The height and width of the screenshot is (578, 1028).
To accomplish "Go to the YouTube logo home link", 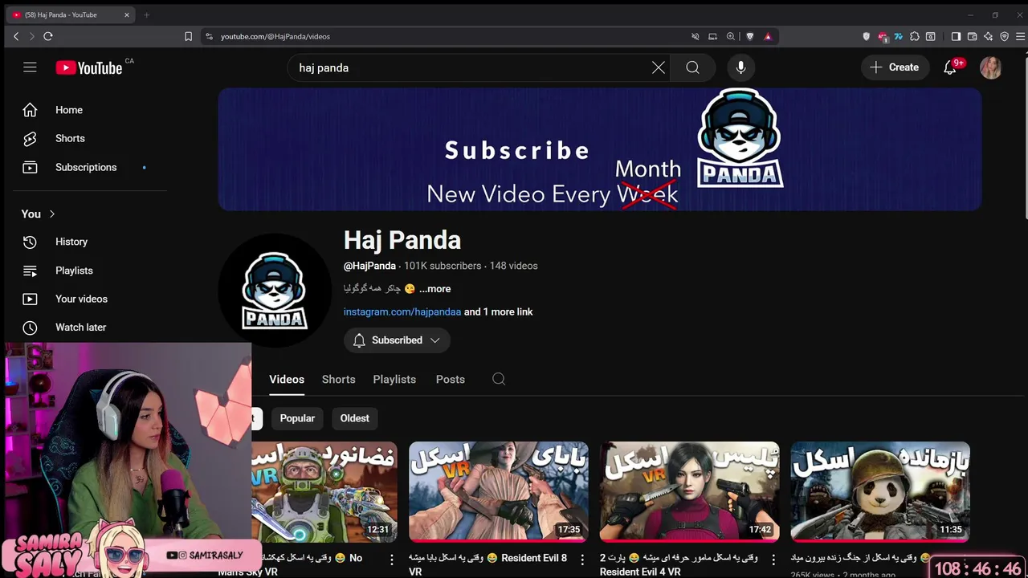I will pyautogui.click(x=89, y=68).
